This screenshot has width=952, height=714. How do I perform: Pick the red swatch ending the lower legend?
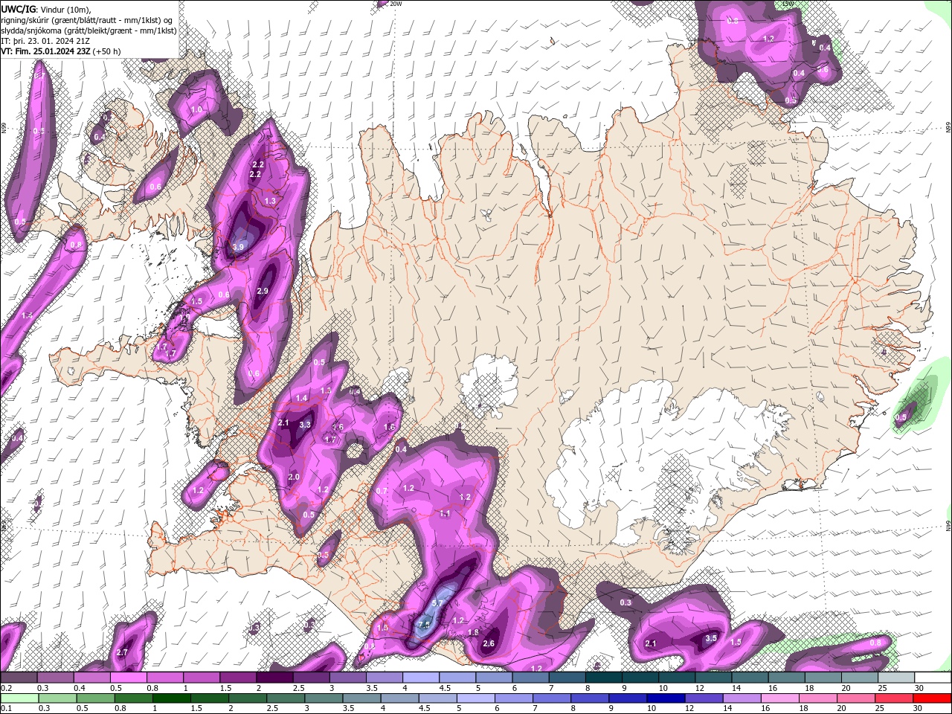933,698
